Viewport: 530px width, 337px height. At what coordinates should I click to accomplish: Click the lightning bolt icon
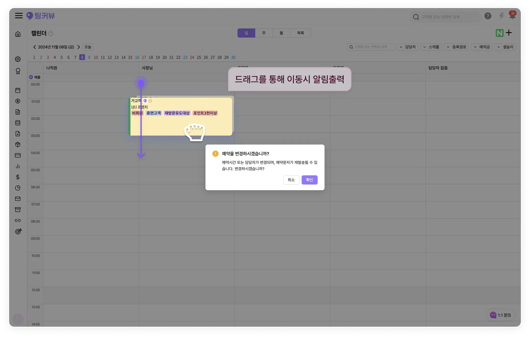[x=502, y=16]
